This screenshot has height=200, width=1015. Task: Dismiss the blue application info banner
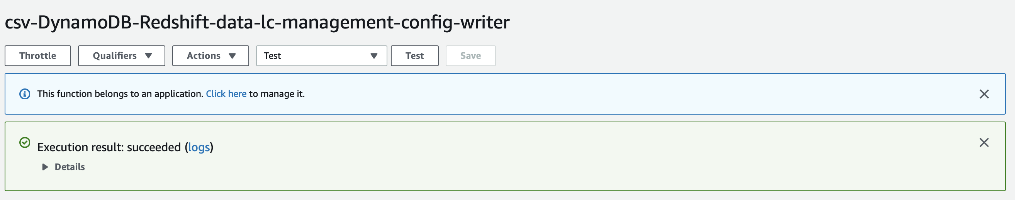tap(984, 94)
